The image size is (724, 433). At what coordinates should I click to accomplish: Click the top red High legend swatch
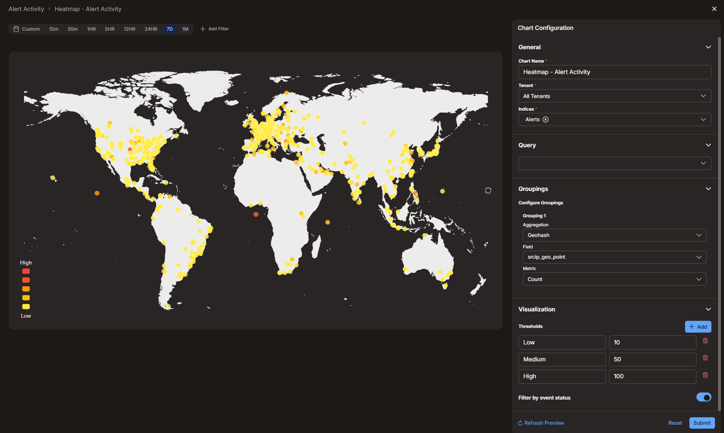[26, 271]
